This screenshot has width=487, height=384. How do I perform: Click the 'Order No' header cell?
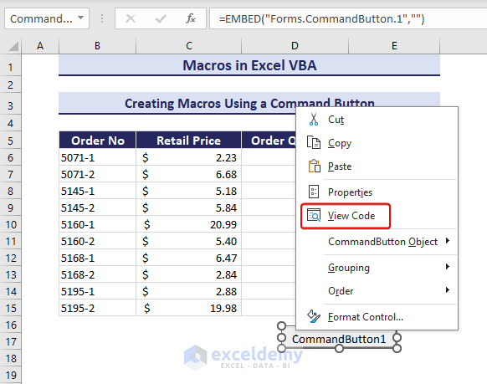click(x=97, y=141)
